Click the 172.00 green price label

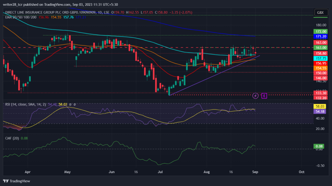(321, 31)
